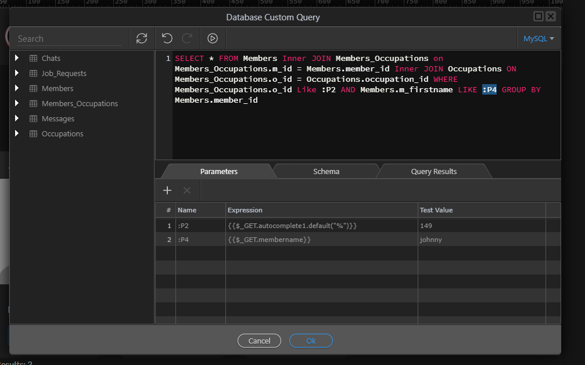This screenshot has width=585, height=365.
Task: Select the Chats table label
Action: tap(51, 58)
